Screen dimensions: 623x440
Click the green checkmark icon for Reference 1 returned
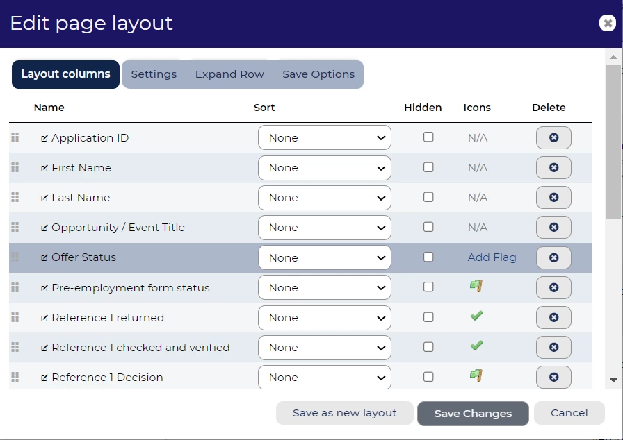[x=476, y=316]
